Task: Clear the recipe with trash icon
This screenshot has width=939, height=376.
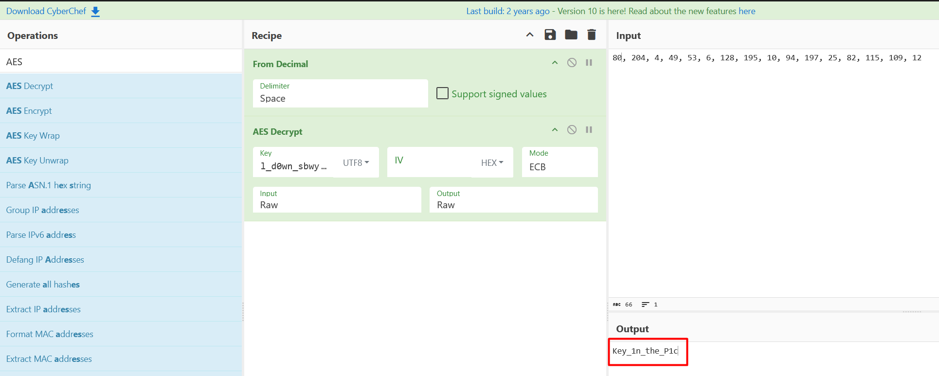Action: click(x=591, y=35)
